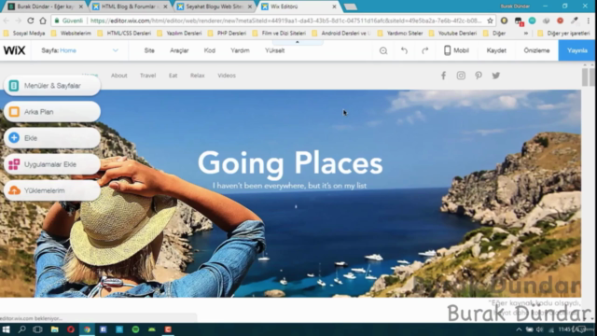
Task: Click the redo arrow in the Wix toolbar
Action: [425, 50]
